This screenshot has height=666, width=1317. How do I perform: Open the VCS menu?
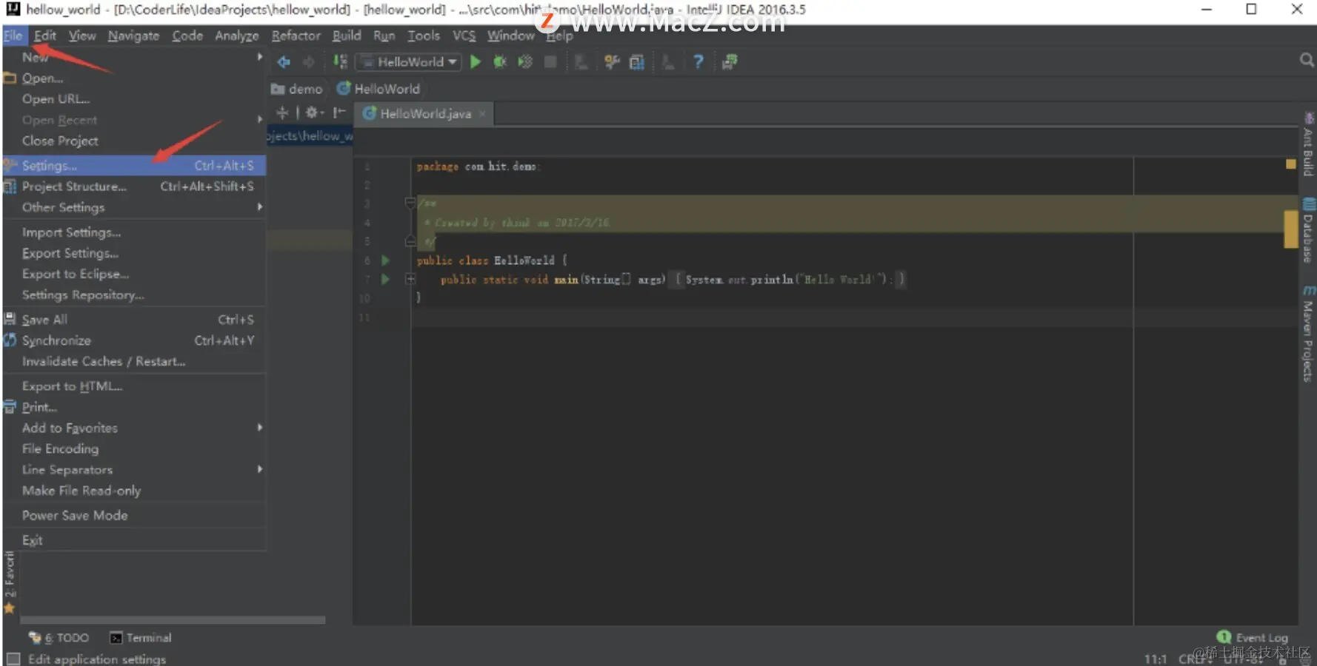pyautogui.click(x=464, y=36)
